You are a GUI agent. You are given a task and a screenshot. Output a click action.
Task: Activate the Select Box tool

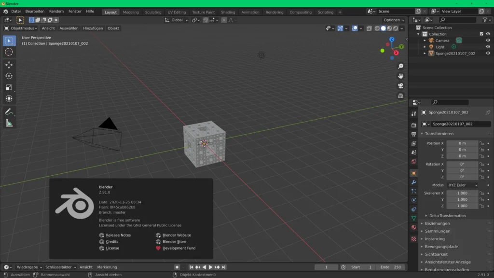tap(9, 41)
